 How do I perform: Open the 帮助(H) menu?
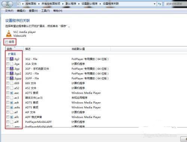(x=58, y=11)
